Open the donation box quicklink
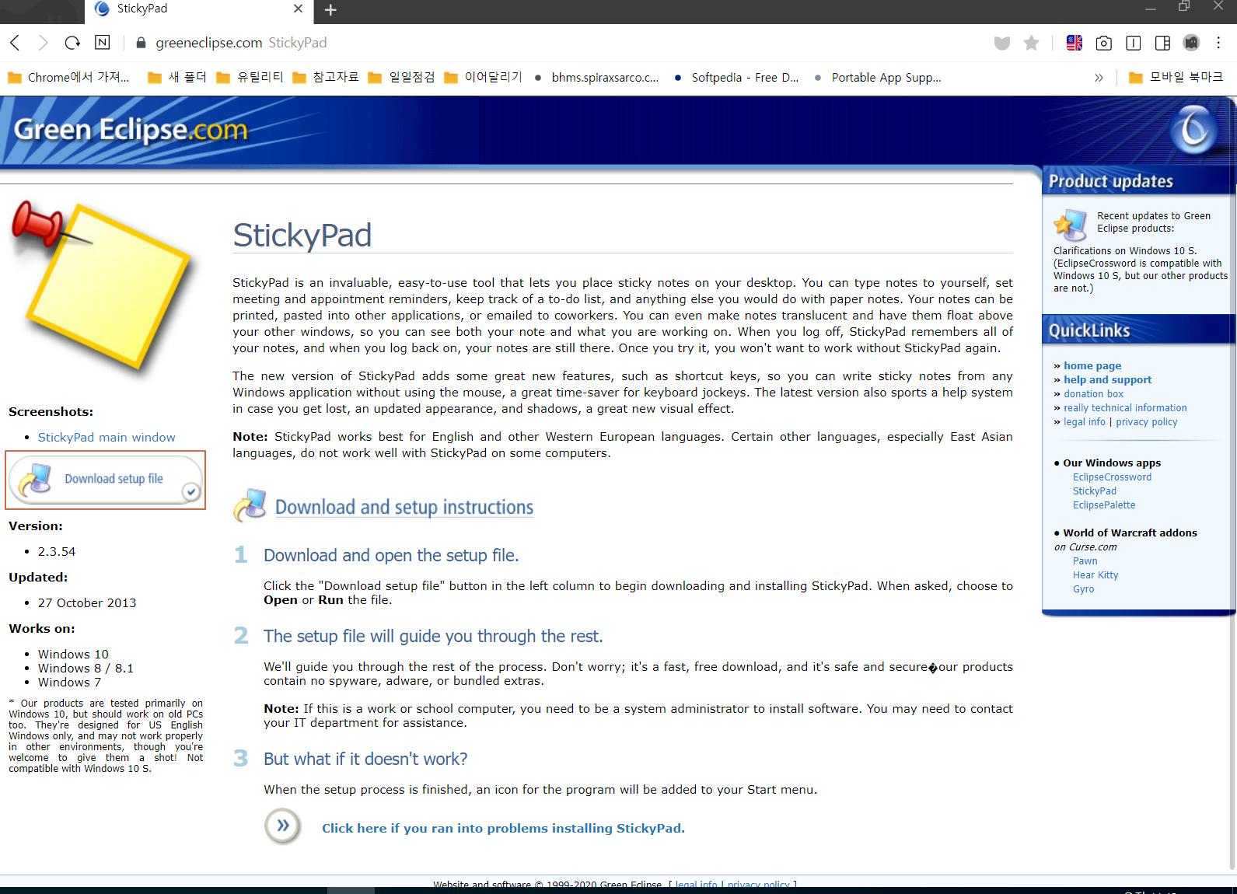The image size is (1237, 894). (1093, 393)
